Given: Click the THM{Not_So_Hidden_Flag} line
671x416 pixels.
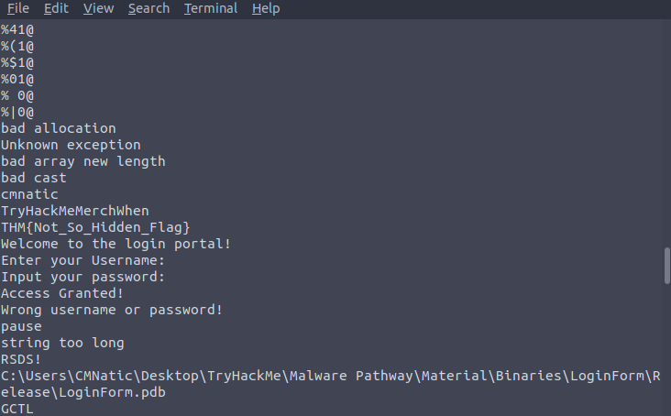Looking at the screenshot, I should (95, 227).
